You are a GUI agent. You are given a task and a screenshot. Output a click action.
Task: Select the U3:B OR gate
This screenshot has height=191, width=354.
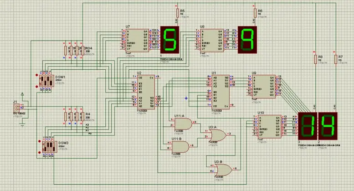(x=223, y=170)
